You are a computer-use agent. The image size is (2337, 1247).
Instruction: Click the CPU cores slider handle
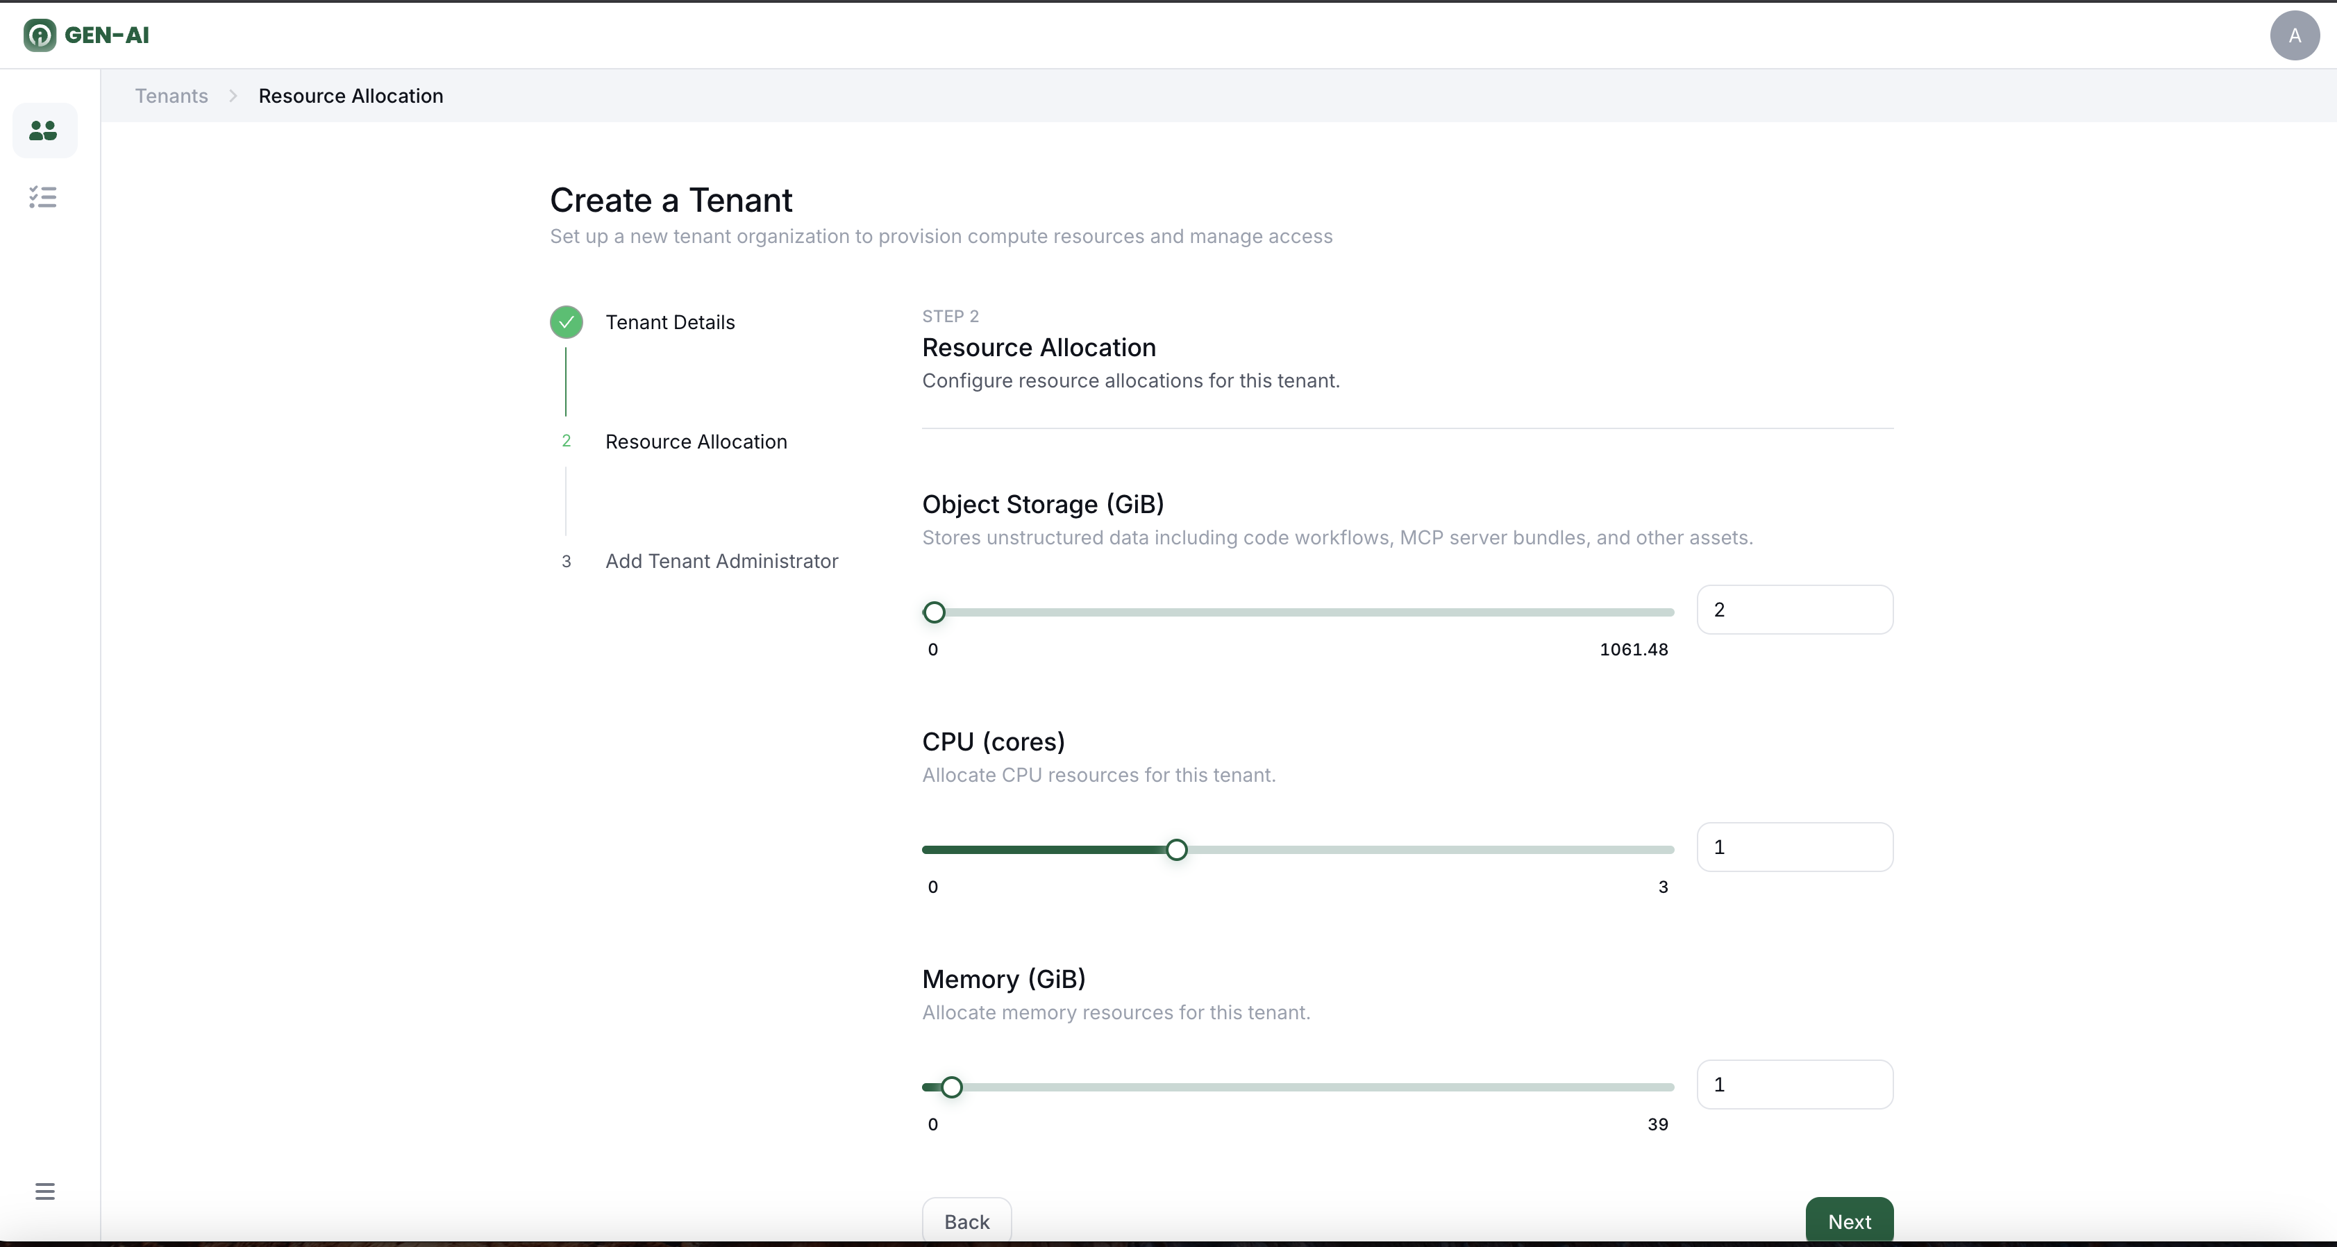[1175, 851]
